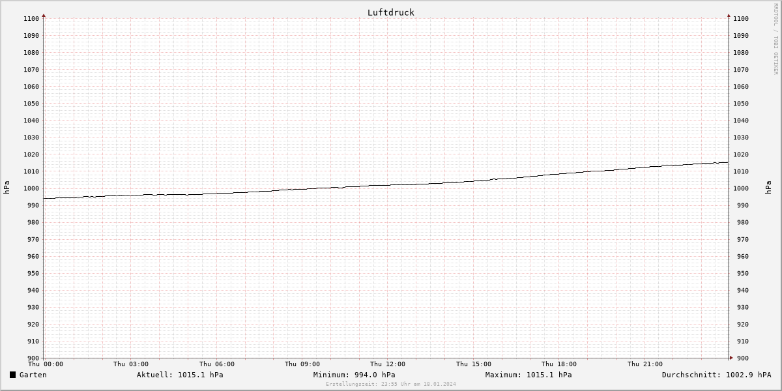Click the 1000 label on the right axis
Screen dimensions: 782x391
tap(741, 188)
